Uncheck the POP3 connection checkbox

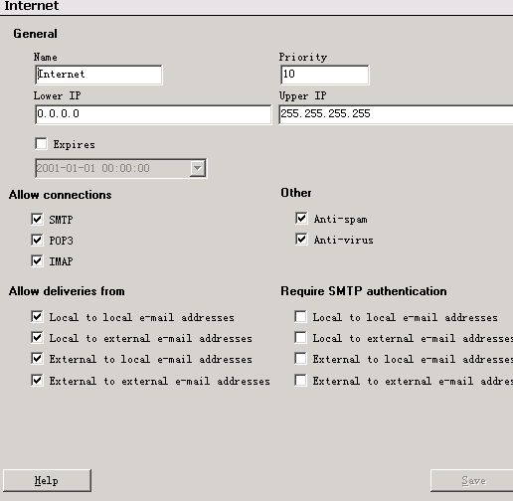point(37,240)
